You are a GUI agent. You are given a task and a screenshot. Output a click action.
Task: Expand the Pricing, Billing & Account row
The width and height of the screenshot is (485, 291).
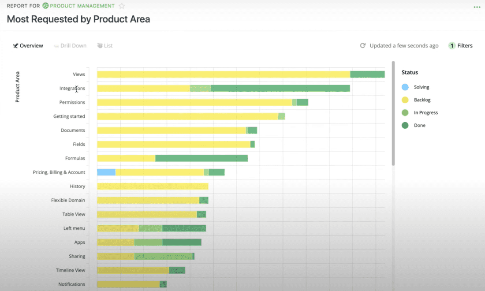click(x=59, y=172)
